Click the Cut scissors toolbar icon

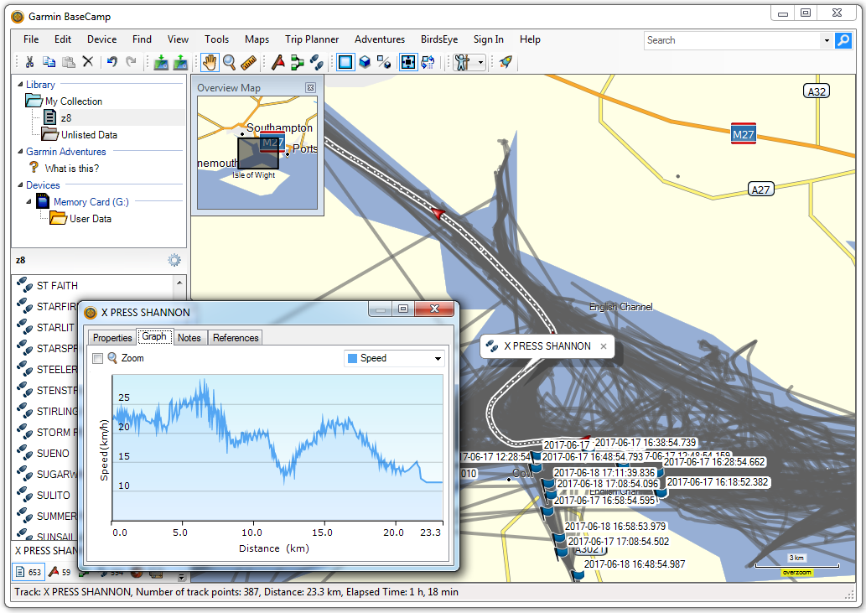click(30, 62)
